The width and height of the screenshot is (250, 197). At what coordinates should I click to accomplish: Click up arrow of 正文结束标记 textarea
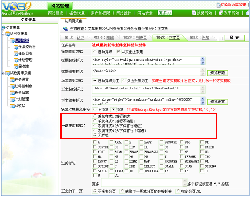(203, 99)
